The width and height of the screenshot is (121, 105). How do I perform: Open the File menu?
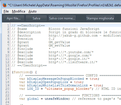(6, 11)
